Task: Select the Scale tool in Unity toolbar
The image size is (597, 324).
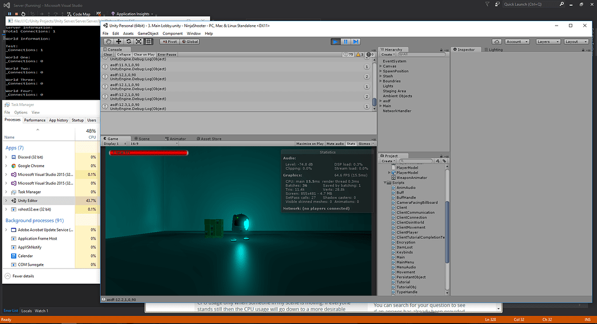Action: click(138, 41)
